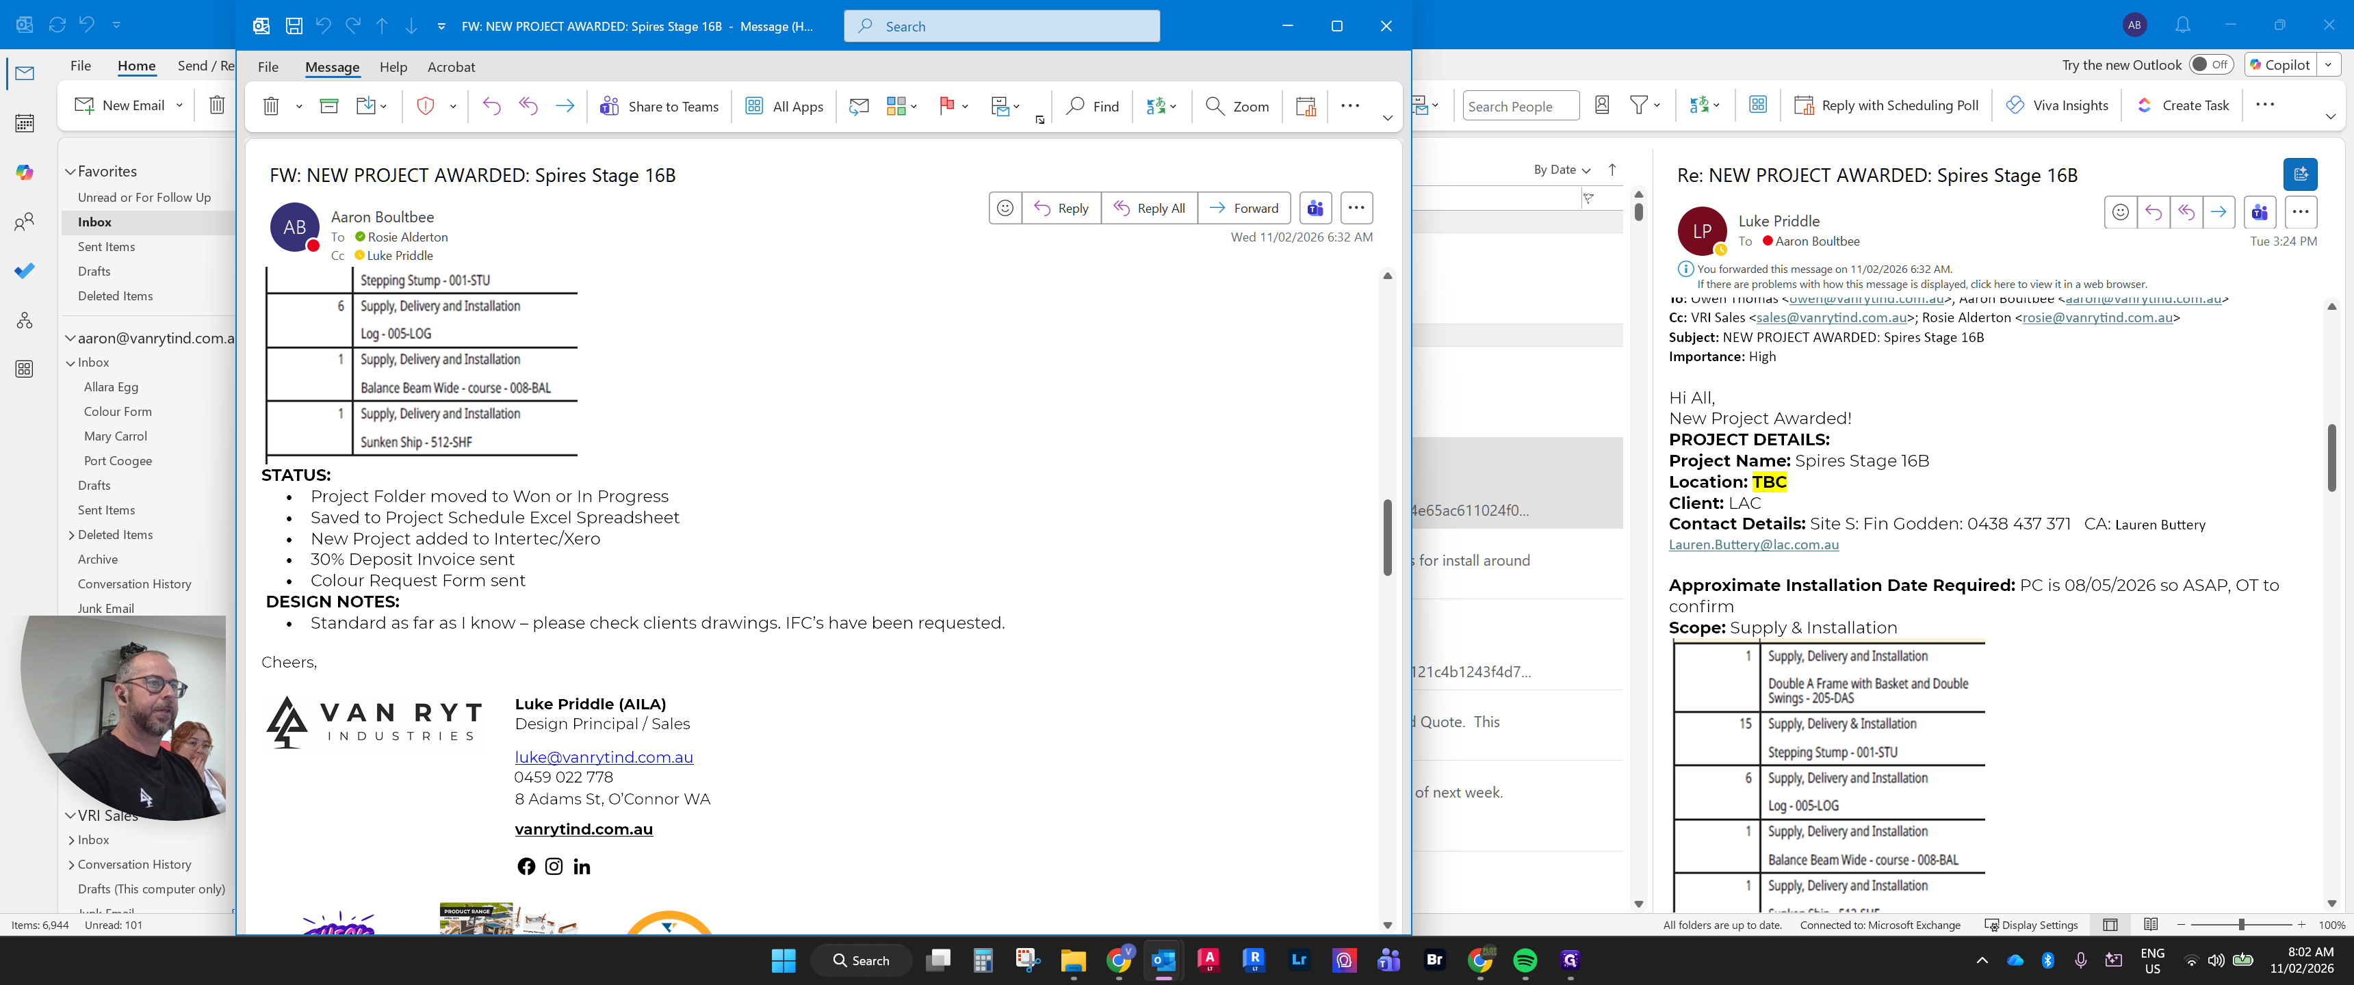Switch to Reading view in status bar
The width and height of the screenshot is (2354, 985).
point(2150,925)
